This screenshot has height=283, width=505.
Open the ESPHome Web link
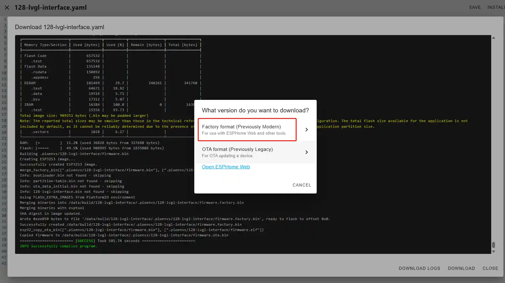226,167
